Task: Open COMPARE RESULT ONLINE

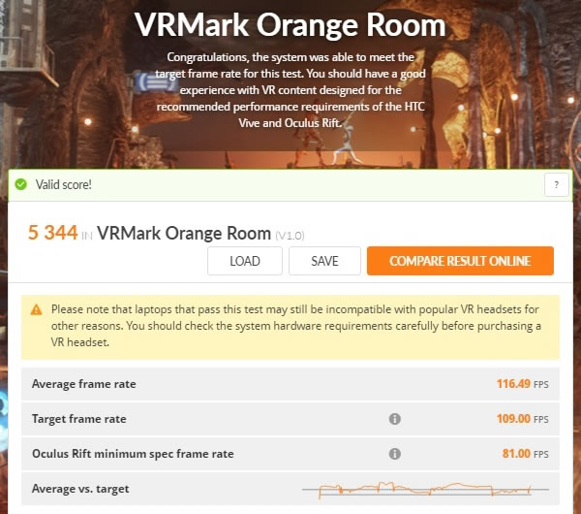Action: click(460, 261)
